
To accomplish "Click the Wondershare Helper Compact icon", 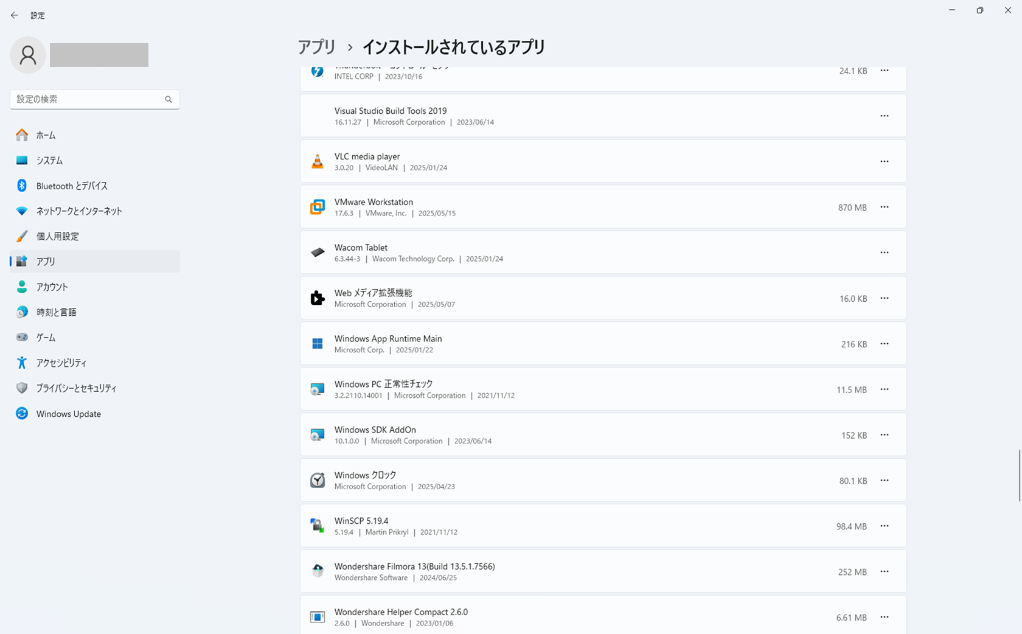I will [x=318, y=617].
